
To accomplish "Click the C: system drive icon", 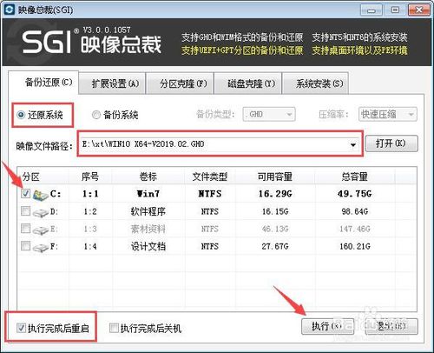I will point(41,195).
